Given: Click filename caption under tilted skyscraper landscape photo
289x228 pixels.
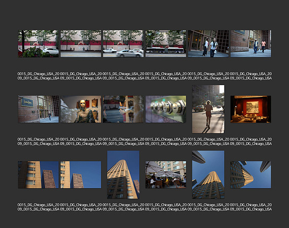Looking at the screenshot, I should 251,207.
